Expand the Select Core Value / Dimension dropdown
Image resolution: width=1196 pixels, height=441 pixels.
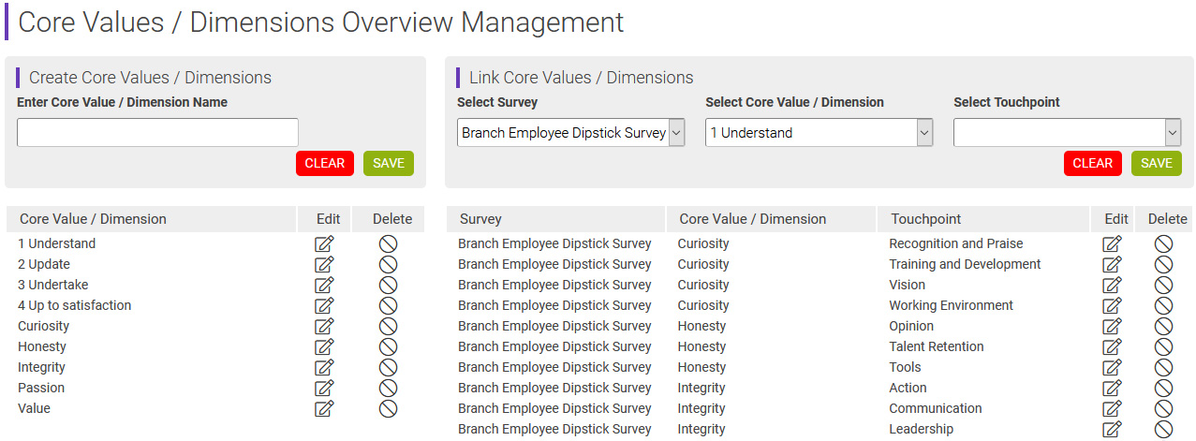point(819,133)
